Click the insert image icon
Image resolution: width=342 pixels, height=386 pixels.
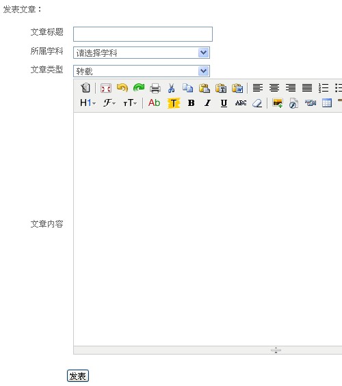278,103
